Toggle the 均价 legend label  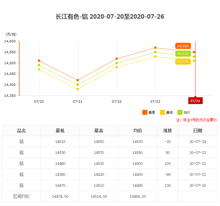187,112
